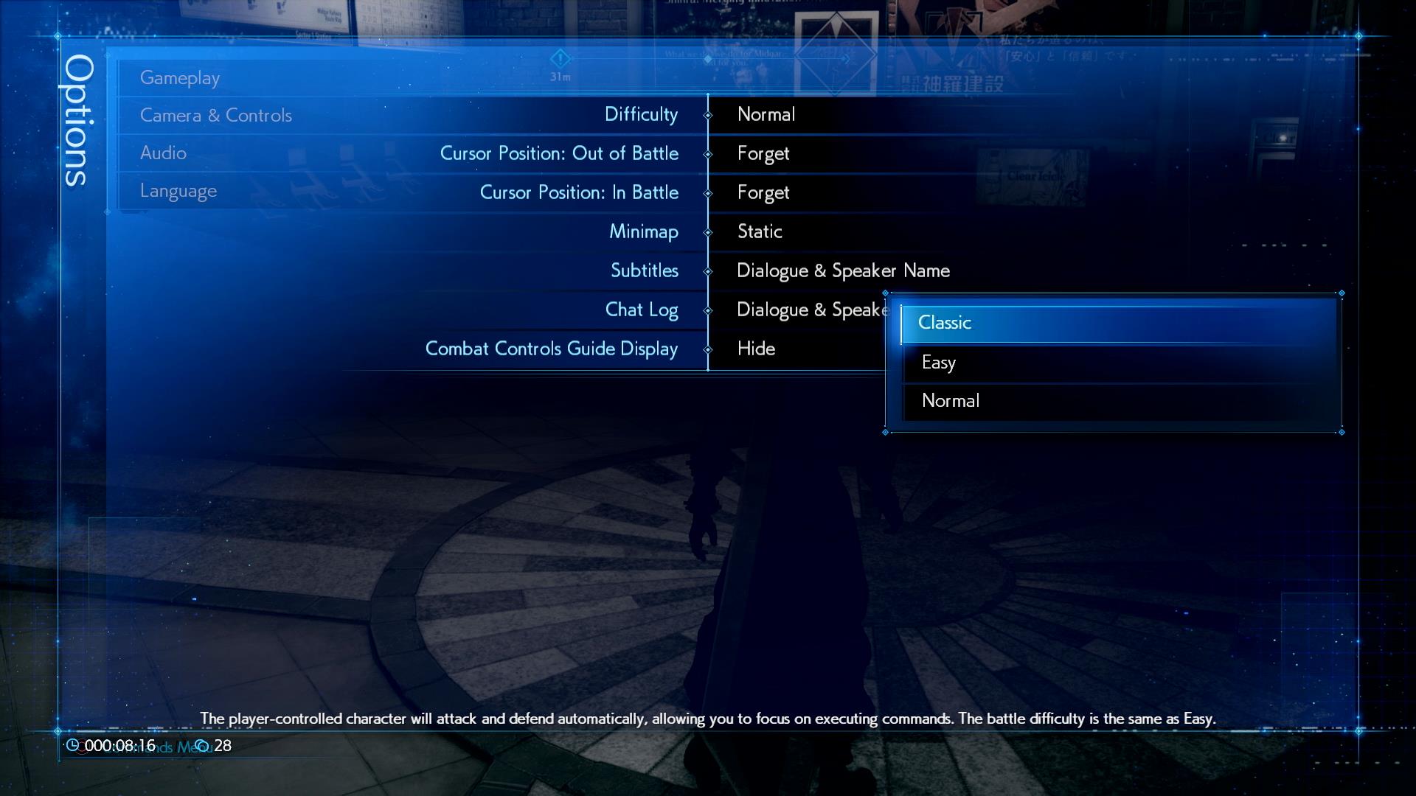This screenshot has width=1416, height=796.
Task: Click left arrow on Combat Controls Guide Display
Action: click(706, 348)
